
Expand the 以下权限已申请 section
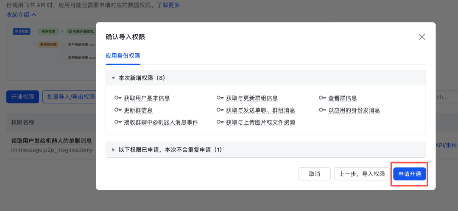point(113,150)
